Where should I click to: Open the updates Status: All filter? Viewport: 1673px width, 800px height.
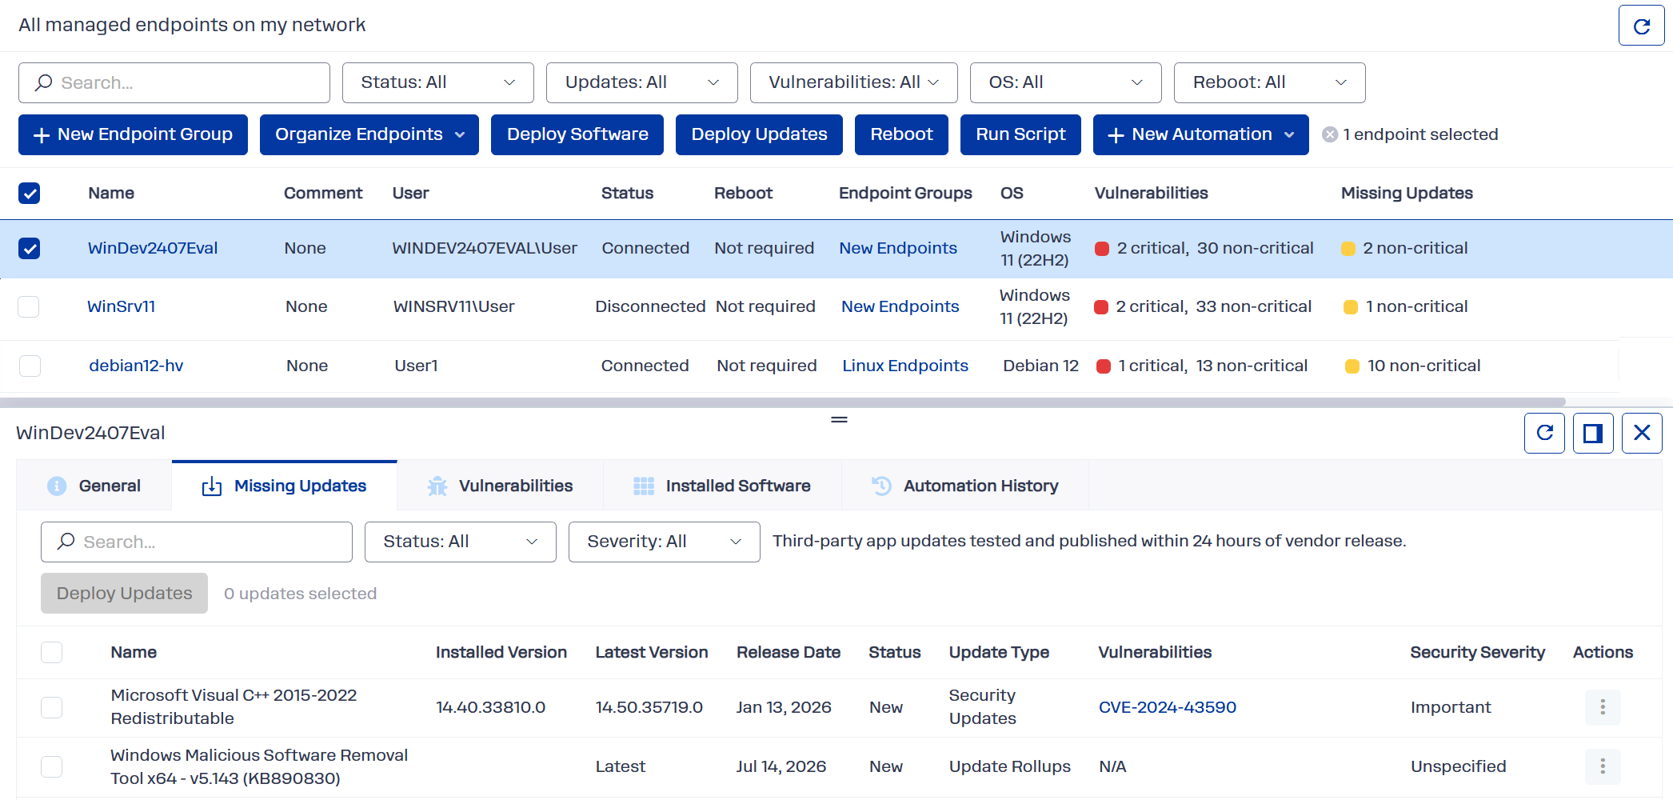tap(461, 542)
